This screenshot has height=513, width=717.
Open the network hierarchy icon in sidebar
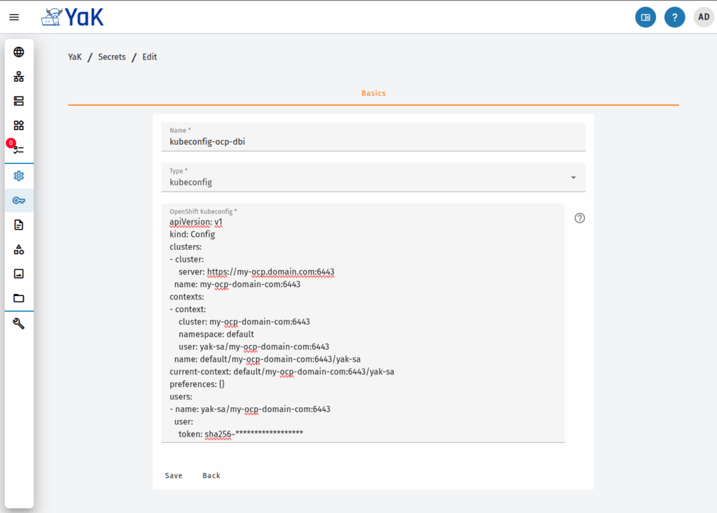[x=19, y=76]
